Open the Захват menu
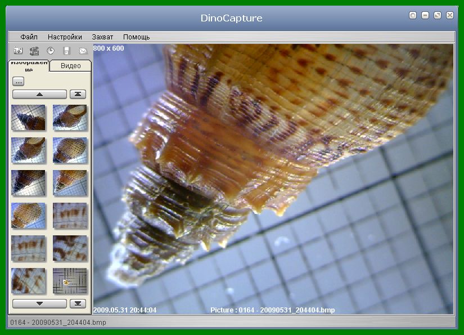The height and width of the screenshot is (335, 464). [102, 37]
